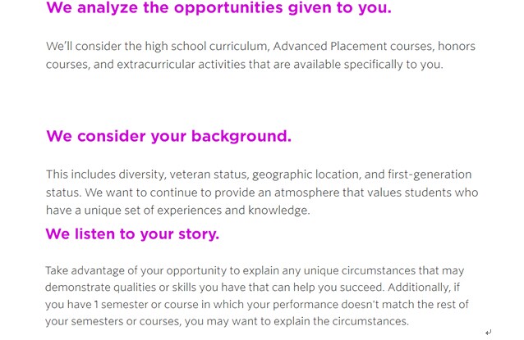Click the heading 'We analyze the opportunities given to you.'
Viewport: 524px width, 340px height.
tap(218, 8)
